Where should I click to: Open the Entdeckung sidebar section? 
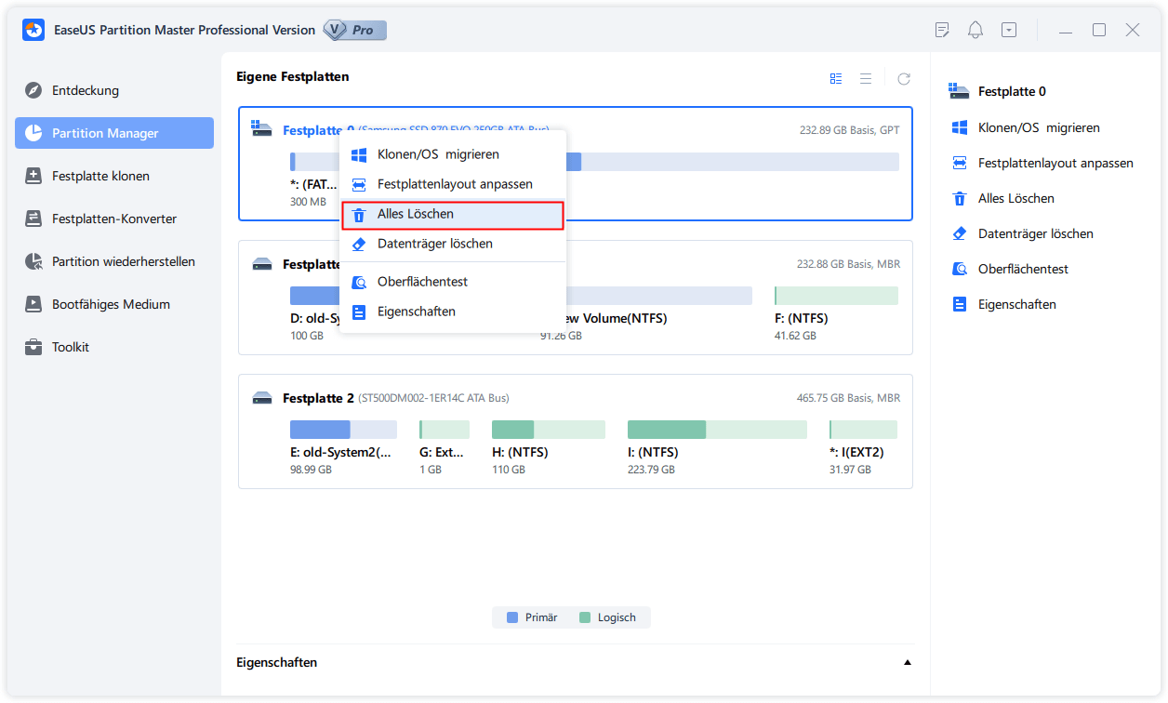[x=114, y=90]
